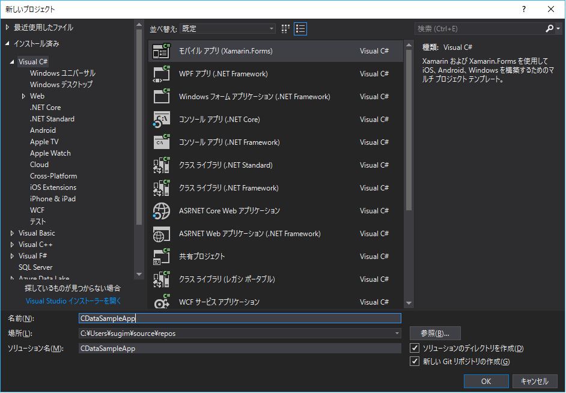Click the 名前 project name field
The image size is (566, 393).
point(240,318)
